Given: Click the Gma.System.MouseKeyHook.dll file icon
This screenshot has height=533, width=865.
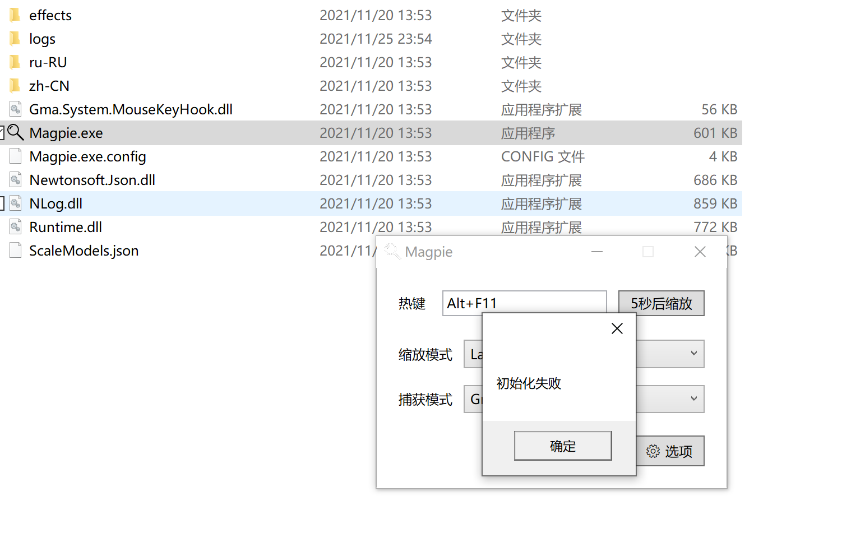Looking at the screenshot, I should 16,109.
